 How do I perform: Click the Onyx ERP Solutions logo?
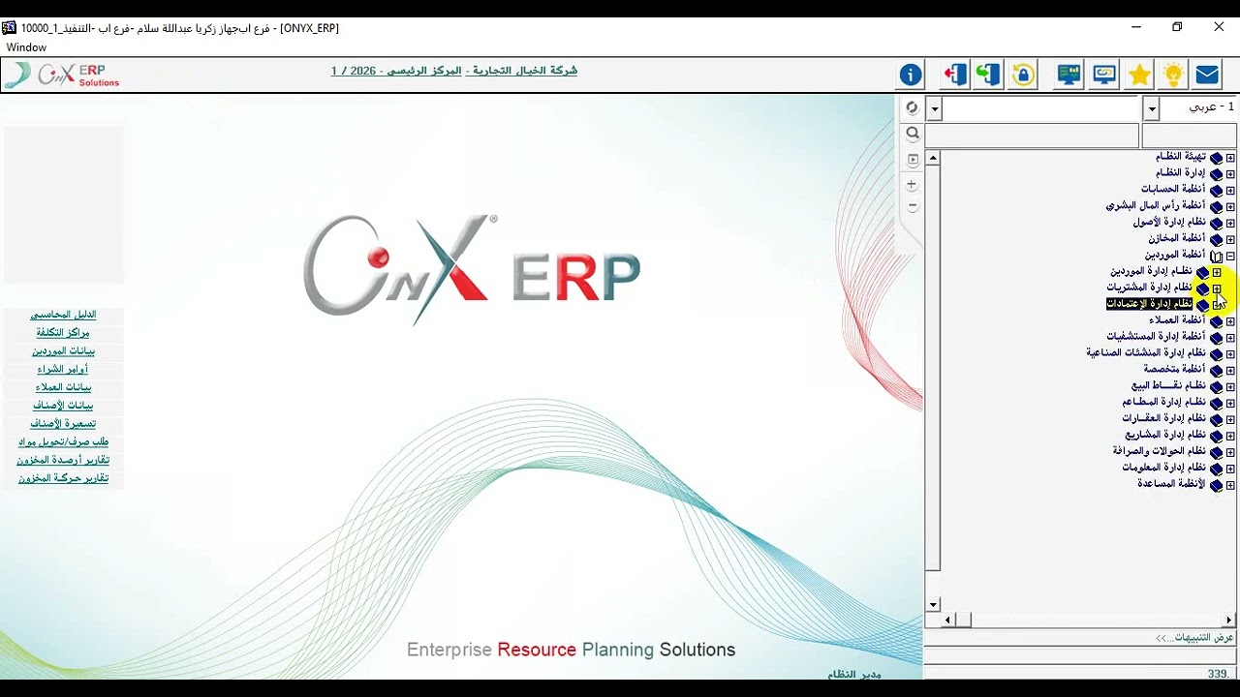[x=62, y=76]
